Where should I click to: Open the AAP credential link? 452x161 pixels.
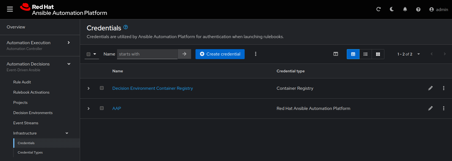coord(117,109)
